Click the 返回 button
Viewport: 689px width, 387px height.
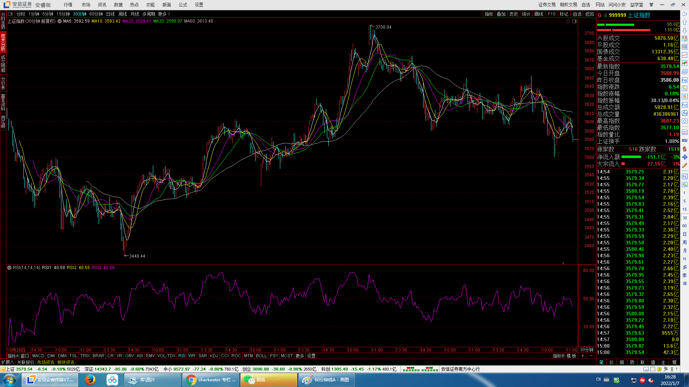click(x=590, y=14)
